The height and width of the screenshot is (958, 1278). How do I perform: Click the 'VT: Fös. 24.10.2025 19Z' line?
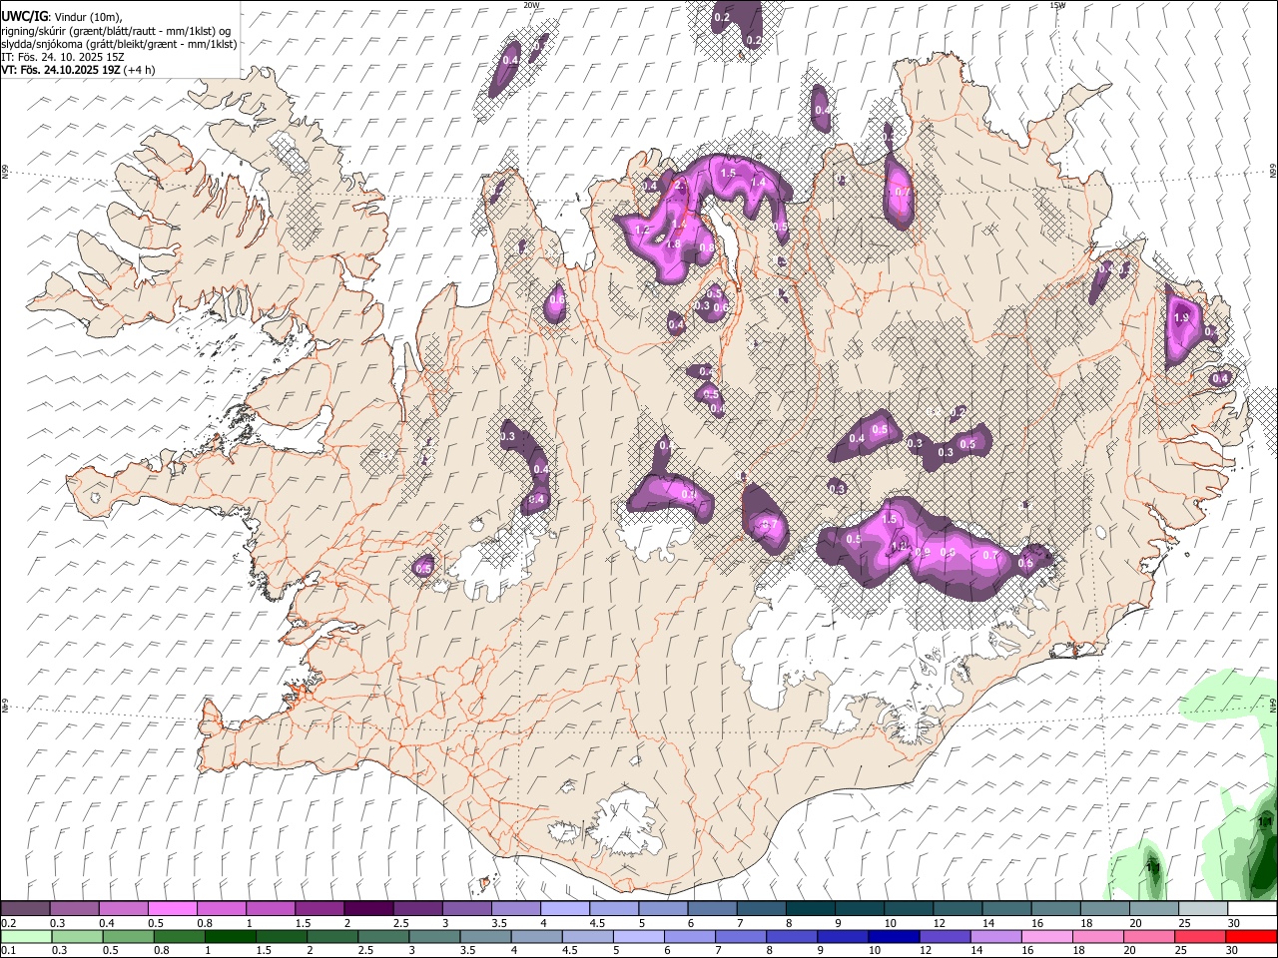click(60, 70)
